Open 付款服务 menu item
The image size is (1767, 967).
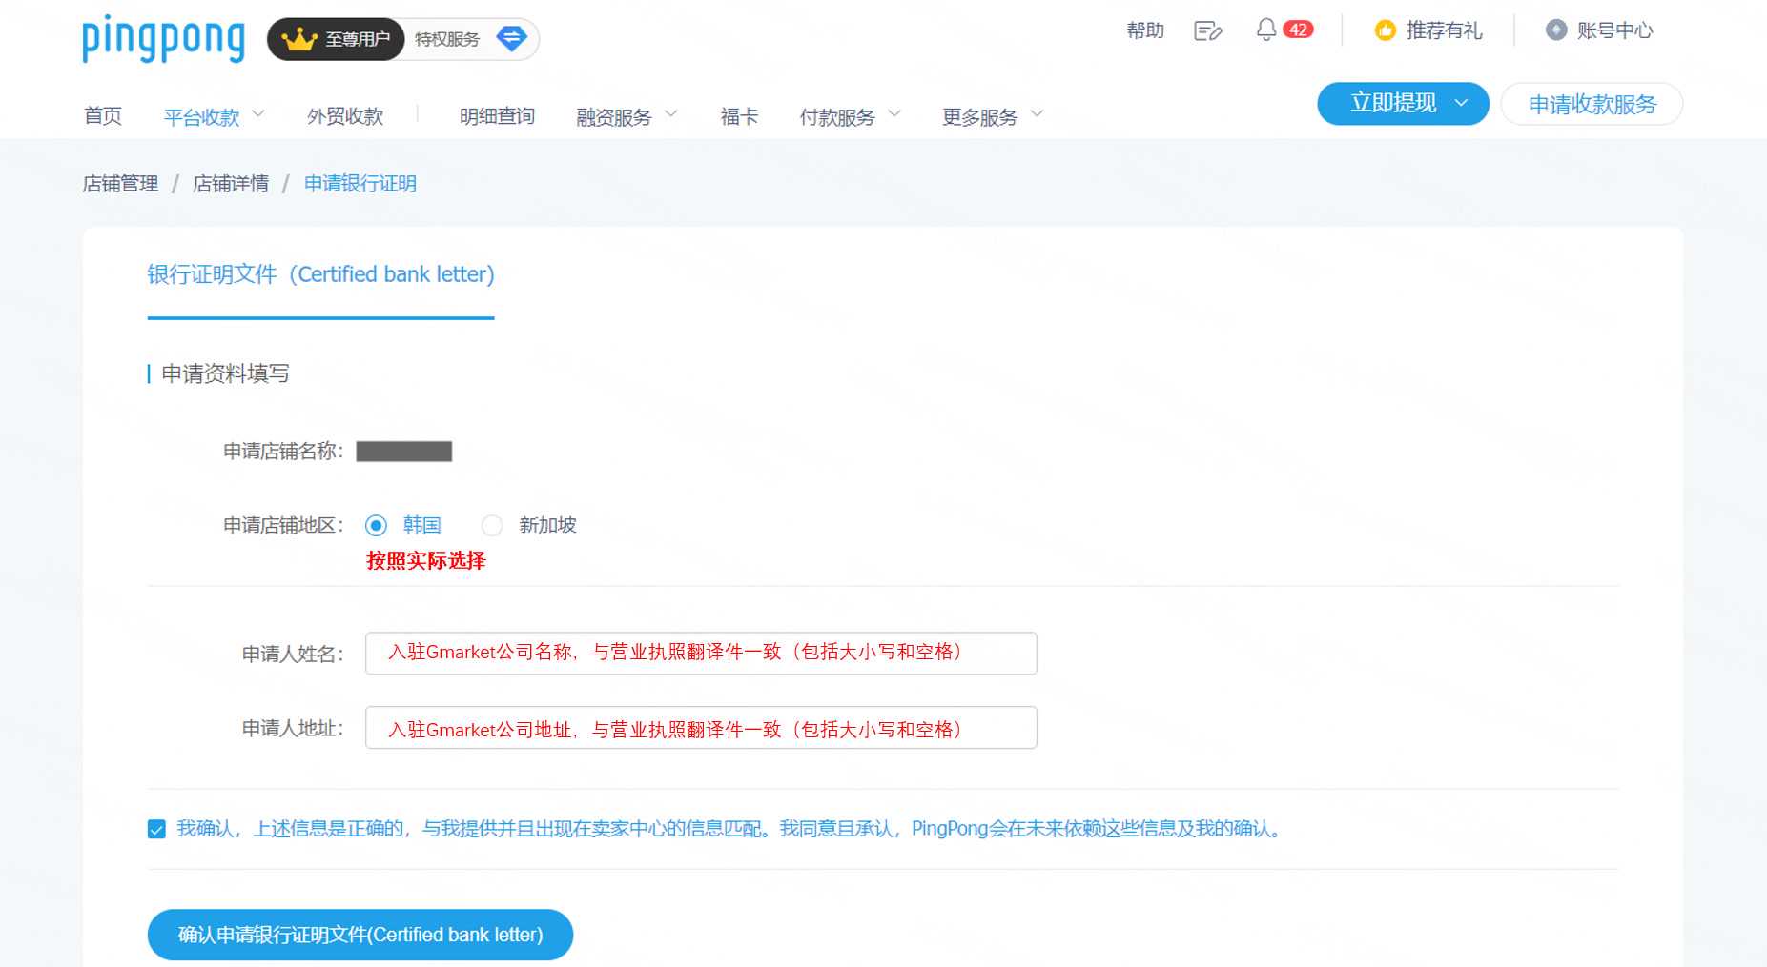(837, 117)
